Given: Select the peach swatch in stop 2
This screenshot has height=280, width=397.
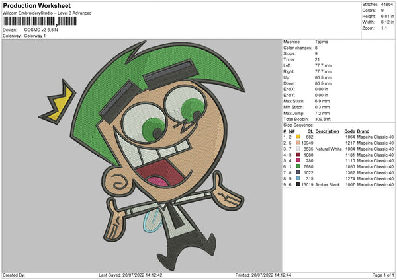Looking at the screenshot, I should click(298, 143).
